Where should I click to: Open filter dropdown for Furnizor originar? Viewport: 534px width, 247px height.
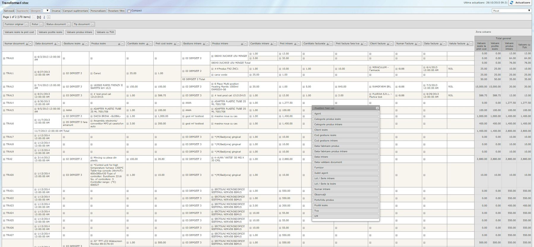click(x=26, y=24)
